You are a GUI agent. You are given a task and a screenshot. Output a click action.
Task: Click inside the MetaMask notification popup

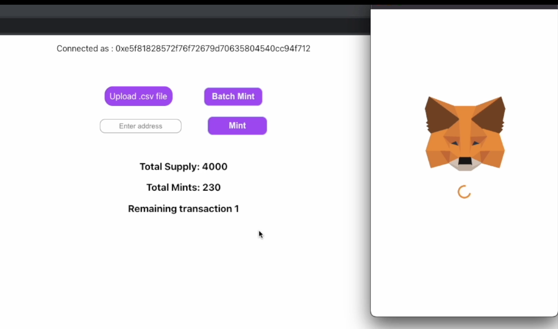pyautogui.click(x=464, y=260)
